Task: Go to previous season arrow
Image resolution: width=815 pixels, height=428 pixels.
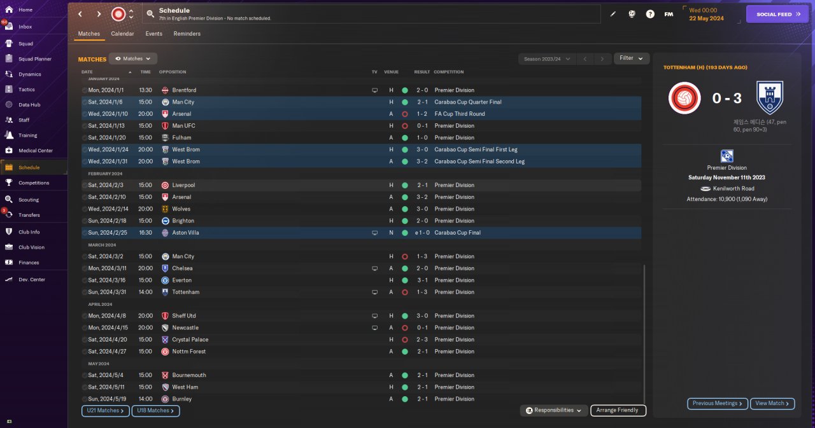Action: [585, 59]
